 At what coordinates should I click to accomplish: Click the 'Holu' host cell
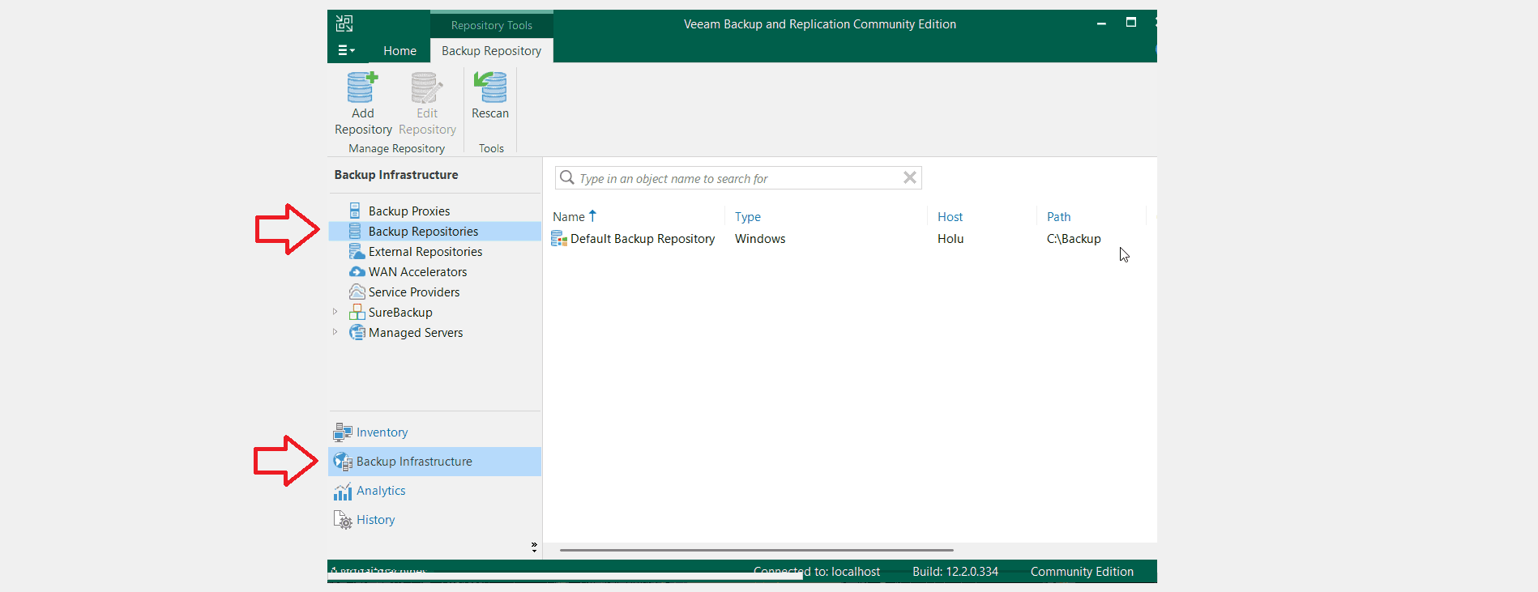(x=951, y=239)
